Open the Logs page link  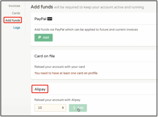17,27
